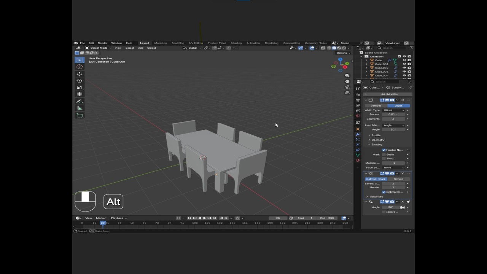This screenshot has height=274, width=487.
Task: Hide Cube.001 in viewport via eye icon
Action: coord(404,64)
